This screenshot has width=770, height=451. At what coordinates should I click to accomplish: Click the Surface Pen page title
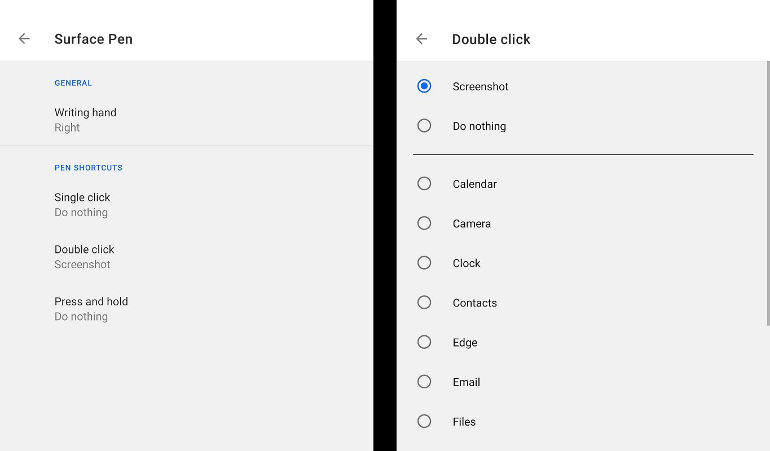(x=93, y=39)
